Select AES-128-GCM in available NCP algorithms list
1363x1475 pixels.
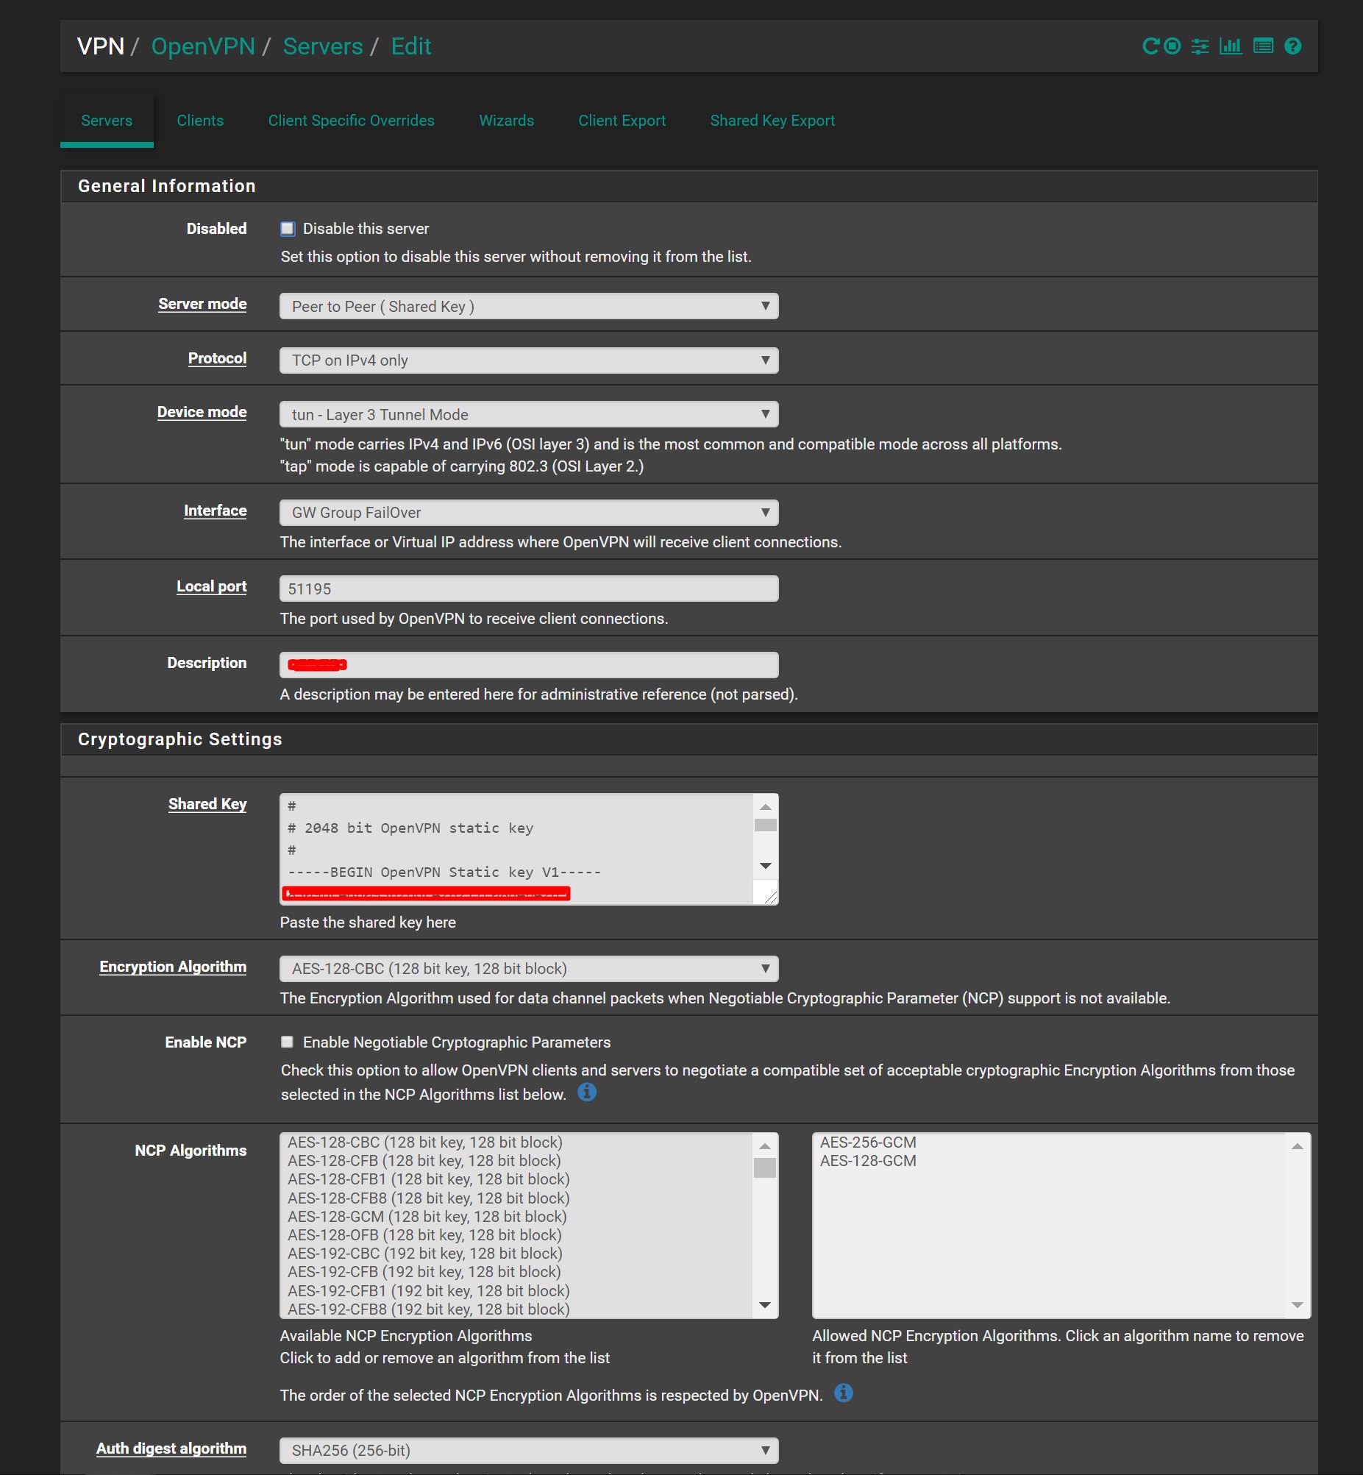click(427, 1216)
